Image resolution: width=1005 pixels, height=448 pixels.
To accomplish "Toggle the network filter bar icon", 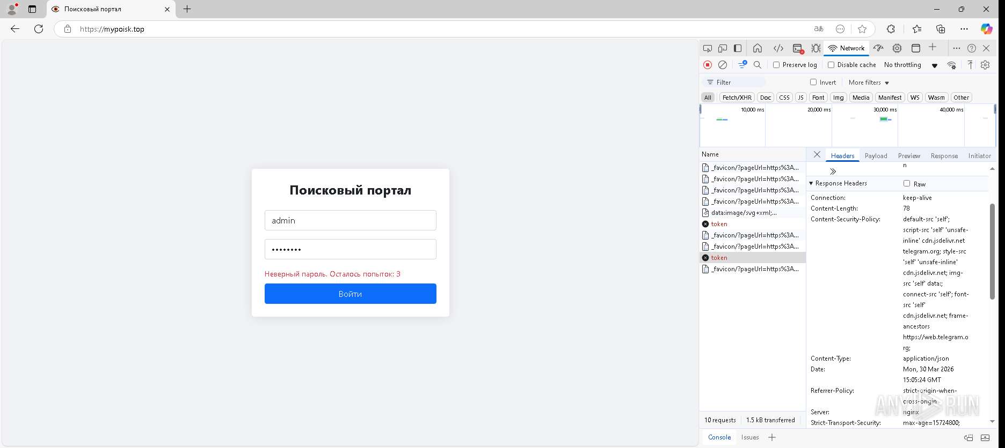I will click(742, 65).
